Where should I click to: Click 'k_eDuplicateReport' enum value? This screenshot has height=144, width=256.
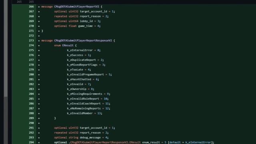(81, 60)
